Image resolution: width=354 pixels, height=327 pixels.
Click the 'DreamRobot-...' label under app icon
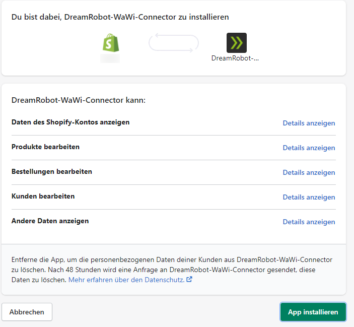point(235,58)
